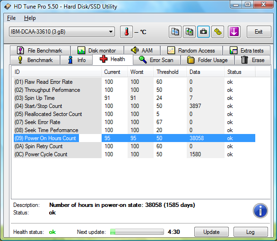Switch to the Folder Usage tab
Viewport: 277px width, 241px height.
[x=208, y=60]
